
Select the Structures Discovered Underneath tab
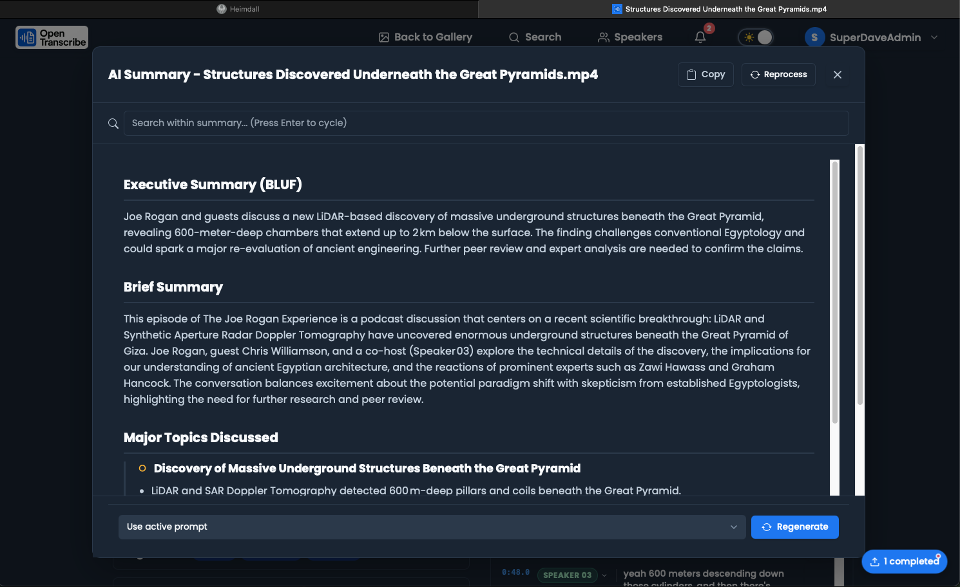(x=719, y=9)
